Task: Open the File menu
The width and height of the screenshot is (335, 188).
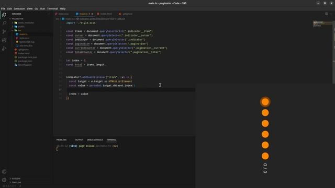Action: pos(3,9)
